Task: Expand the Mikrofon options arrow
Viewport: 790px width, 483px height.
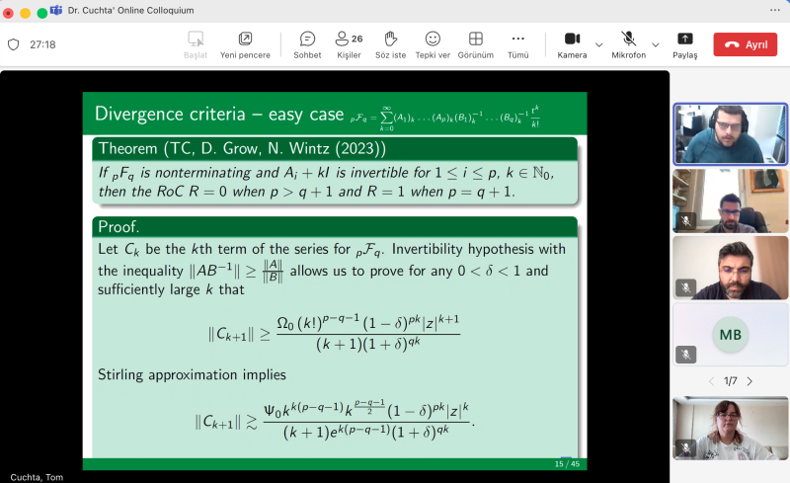Action: click(656, 44)
